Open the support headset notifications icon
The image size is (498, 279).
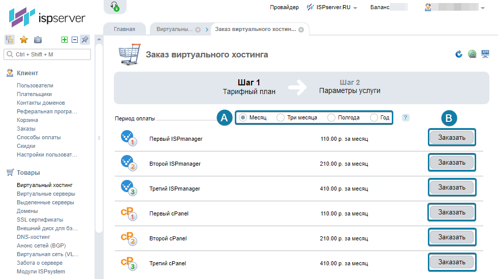[115, 6]
